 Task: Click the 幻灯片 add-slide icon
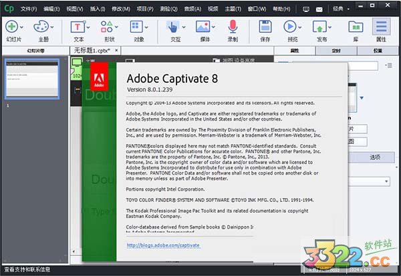(12, 27)
